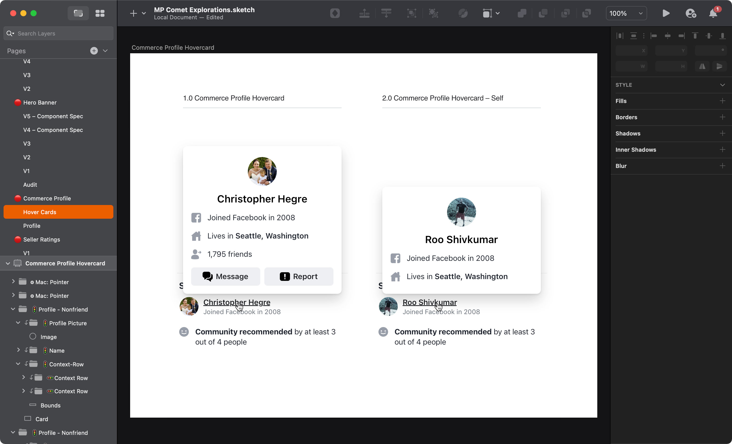Align selection left using inspector icon

pos(654,36)
